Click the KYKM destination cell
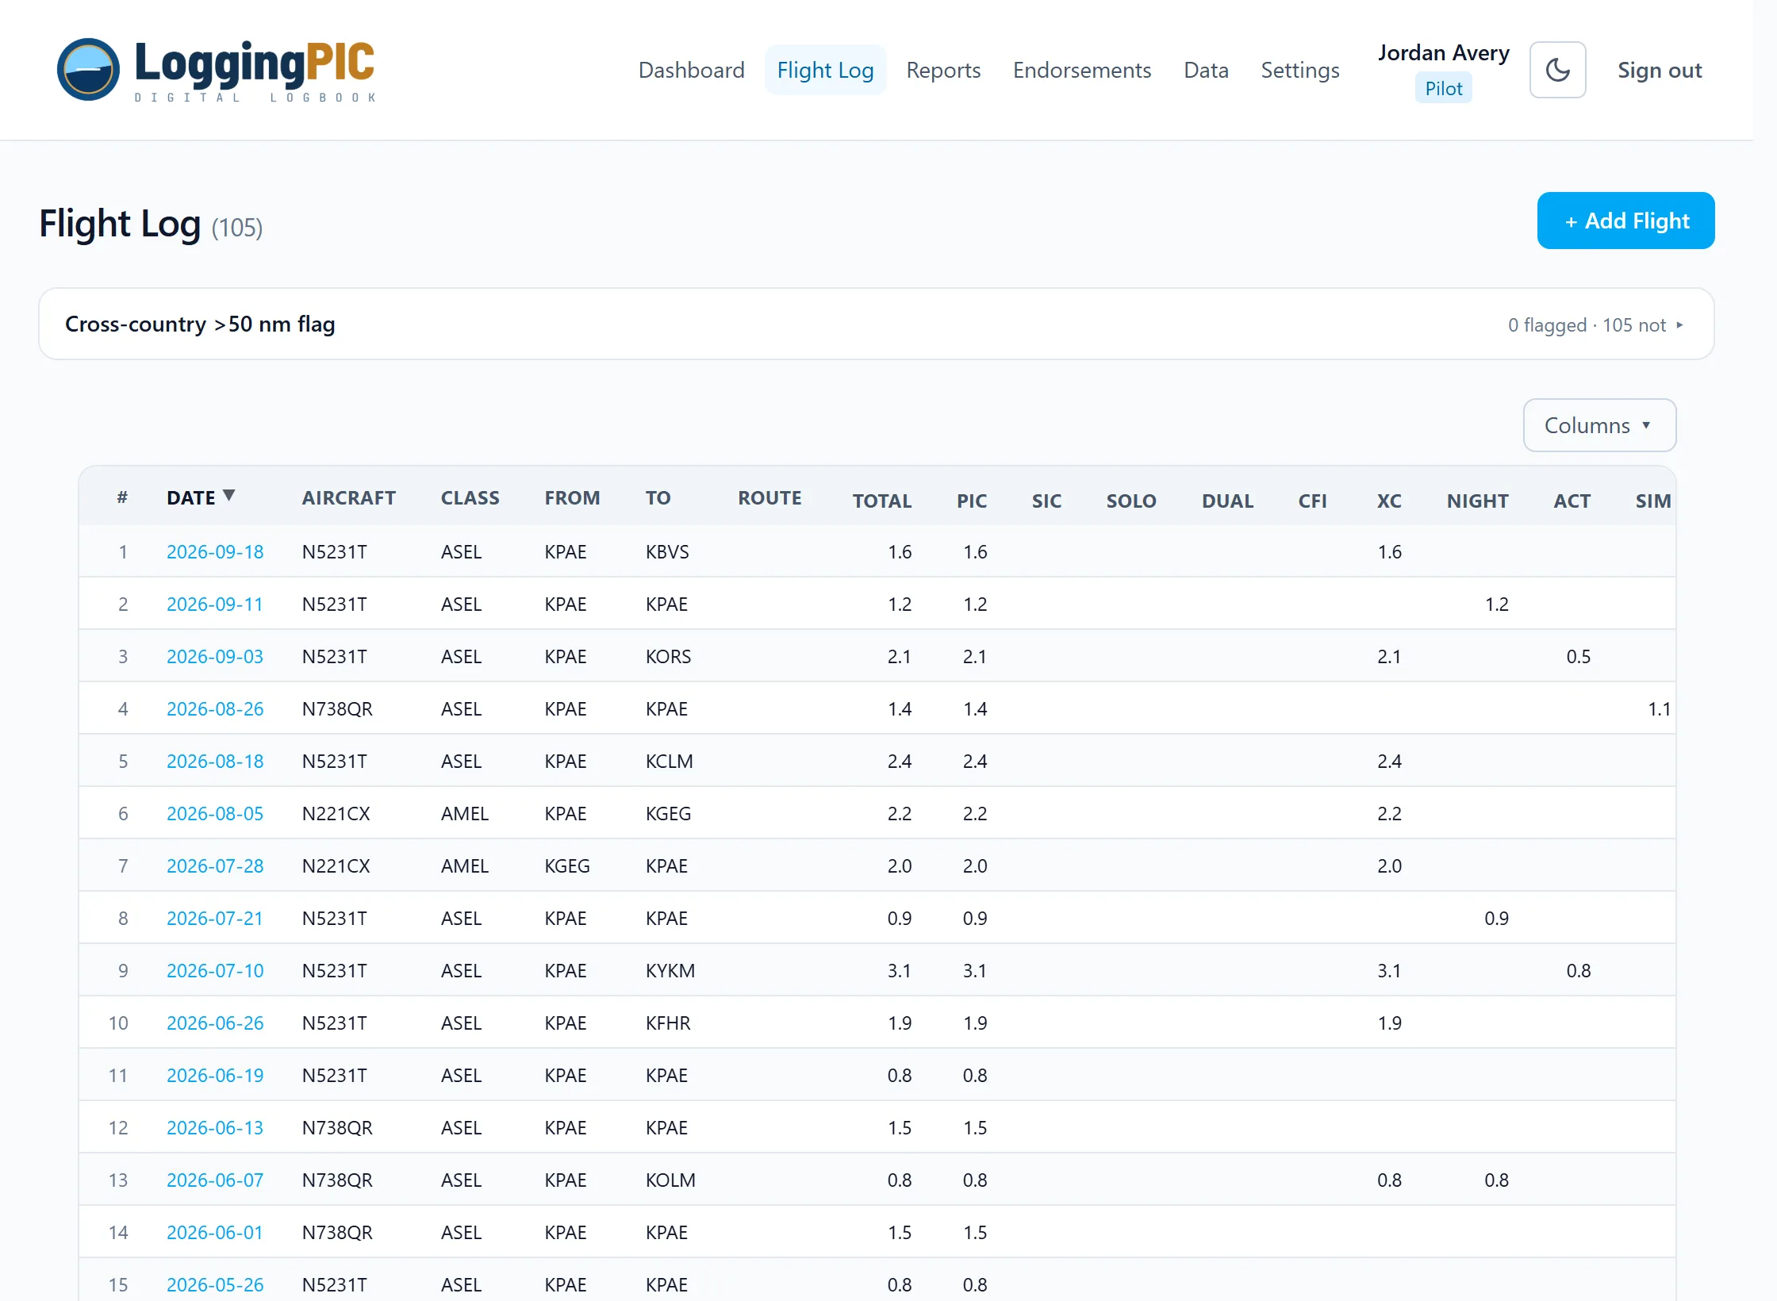 click(670, 970)
